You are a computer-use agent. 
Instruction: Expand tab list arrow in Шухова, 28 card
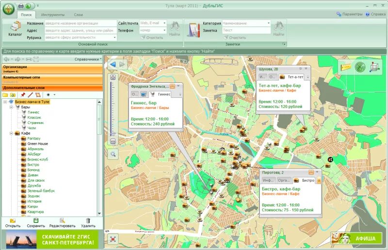coord(308,77)
